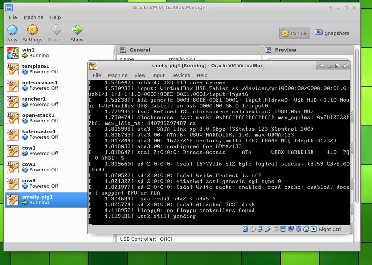Click the open-stack1 name in the VM list
Image resolution: width=372 pixels, height=265 pixels.
(38, 115)
